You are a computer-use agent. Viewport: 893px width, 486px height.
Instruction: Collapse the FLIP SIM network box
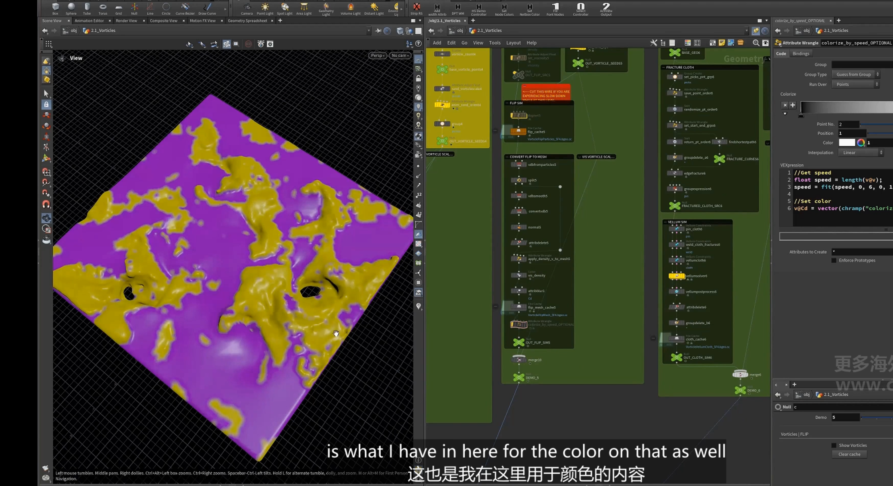(507, 103)
